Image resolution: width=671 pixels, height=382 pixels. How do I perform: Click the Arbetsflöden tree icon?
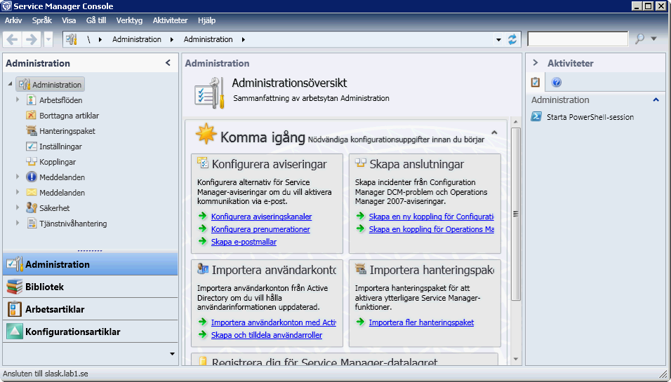point(32,100)
